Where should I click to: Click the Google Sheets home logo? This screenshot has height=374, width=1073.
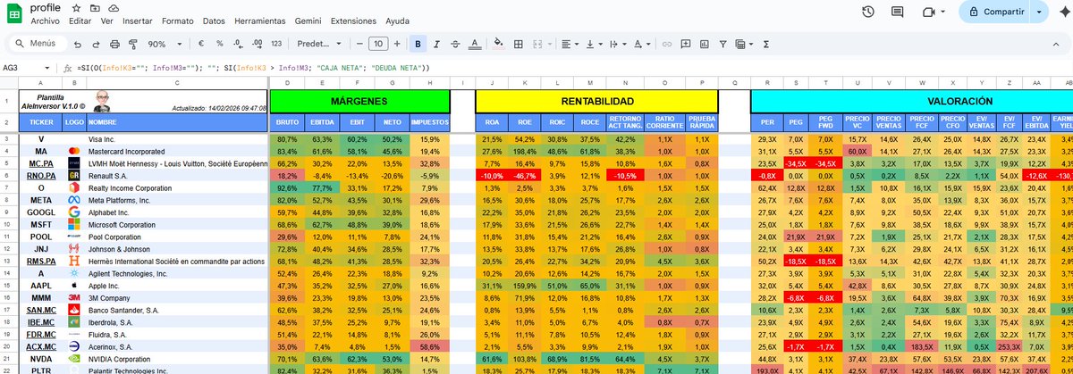[13, 12]
